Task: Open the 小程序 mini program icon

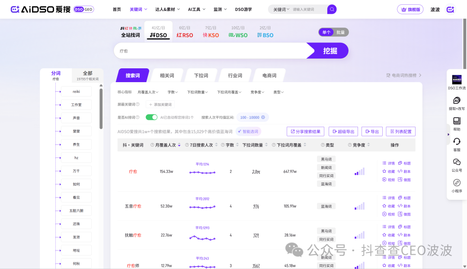Action: pyautogui.click(x=457, y=183)
